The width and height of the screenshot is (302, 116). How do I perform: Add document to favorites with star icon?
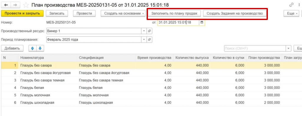(26, 5)
